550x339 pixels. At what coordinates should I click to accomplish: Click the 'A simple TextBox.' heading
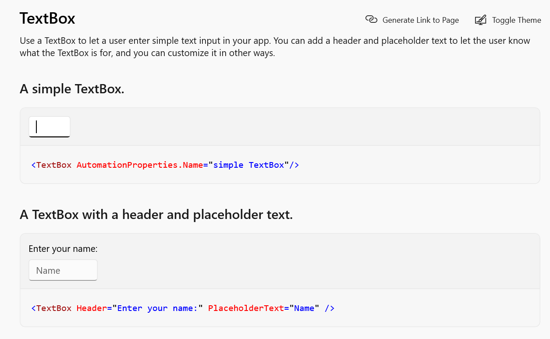pyautogui.click(x=72, y=89)
